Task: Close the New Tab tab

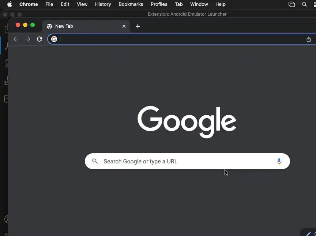Action: [x=124, y=26]
